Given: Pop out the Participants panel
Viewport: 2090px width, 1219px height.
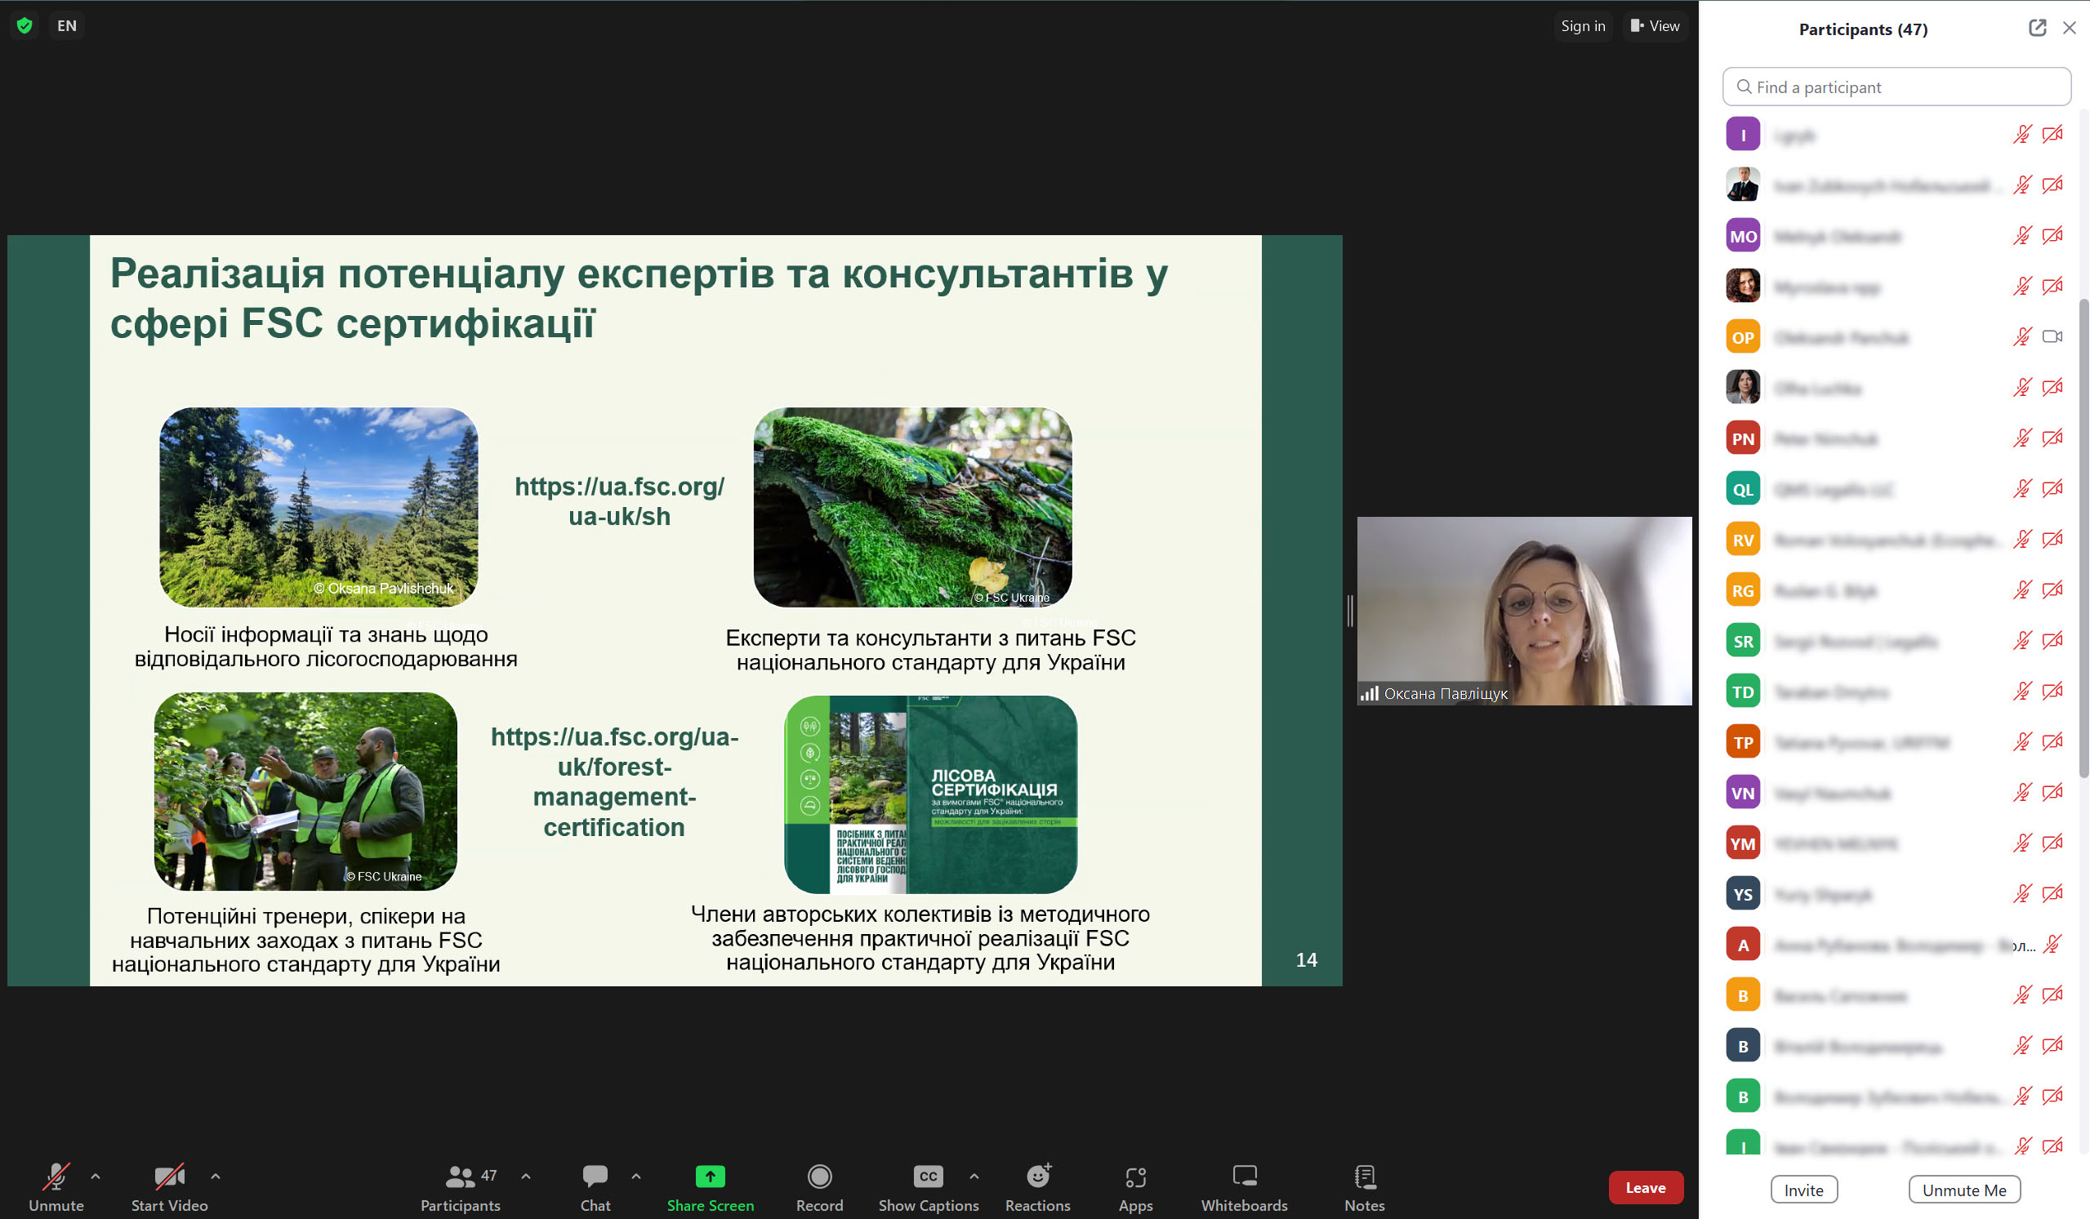Looking at the screenshot, I should pos(2037,28).
